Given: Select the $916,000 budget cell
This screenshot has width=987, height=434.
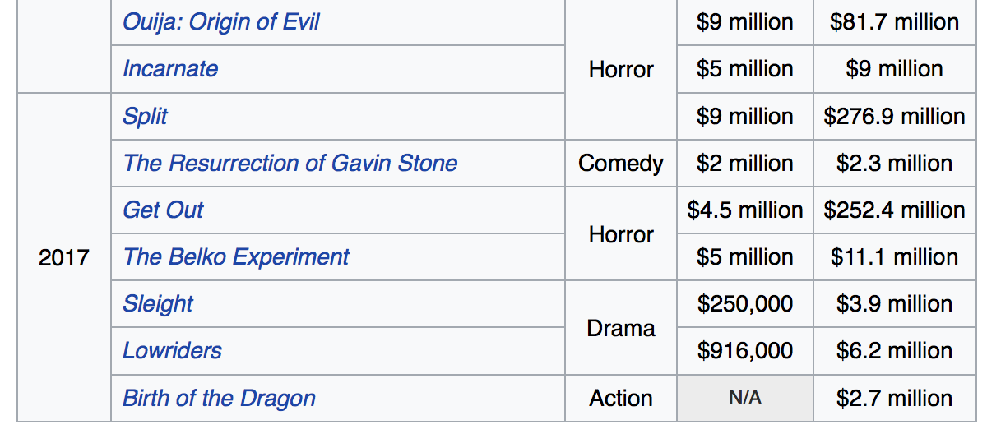Looking at the screenshot, I should 745,350.
